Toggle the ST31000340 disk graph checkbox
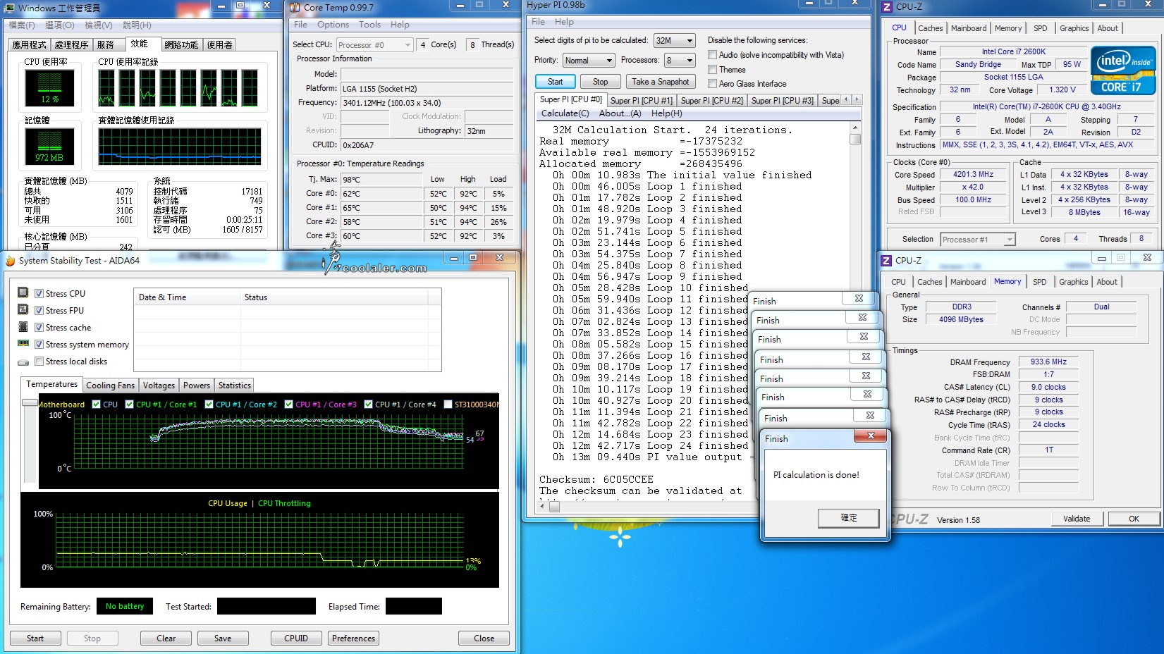1164x654 pixels. coord(448,405)
